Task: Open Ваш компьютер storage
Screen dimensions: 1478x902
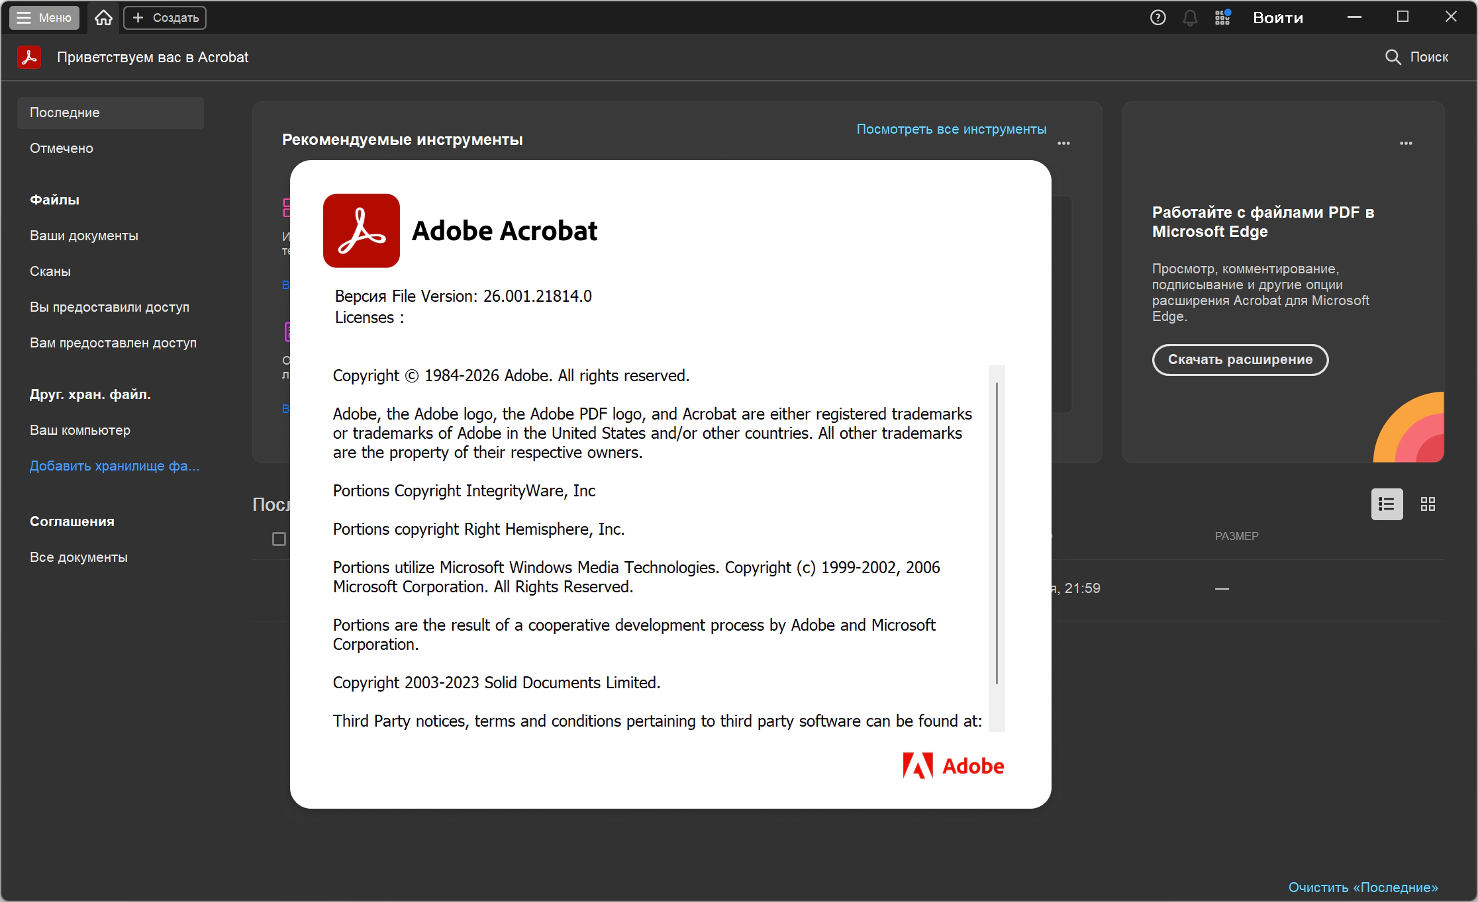Action: click(80, 430)
